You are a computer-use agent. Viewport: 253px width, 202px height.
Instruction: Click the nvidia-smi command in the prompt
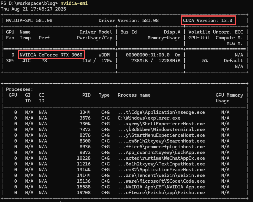[74, 3]
